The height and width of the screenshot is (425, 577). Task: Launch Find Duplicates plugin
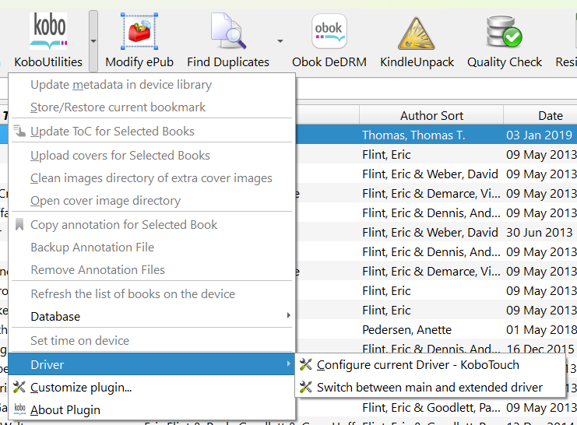(227, 33)
